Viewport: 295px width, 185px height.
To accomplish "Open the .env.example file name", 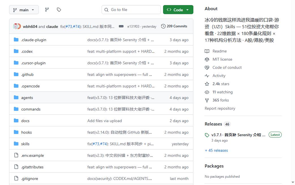I will click(33, 156).
